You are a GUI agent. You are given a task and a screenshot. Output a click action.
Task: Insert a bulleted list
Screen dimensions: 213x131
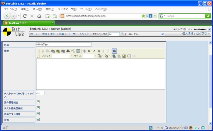[109, 51]
